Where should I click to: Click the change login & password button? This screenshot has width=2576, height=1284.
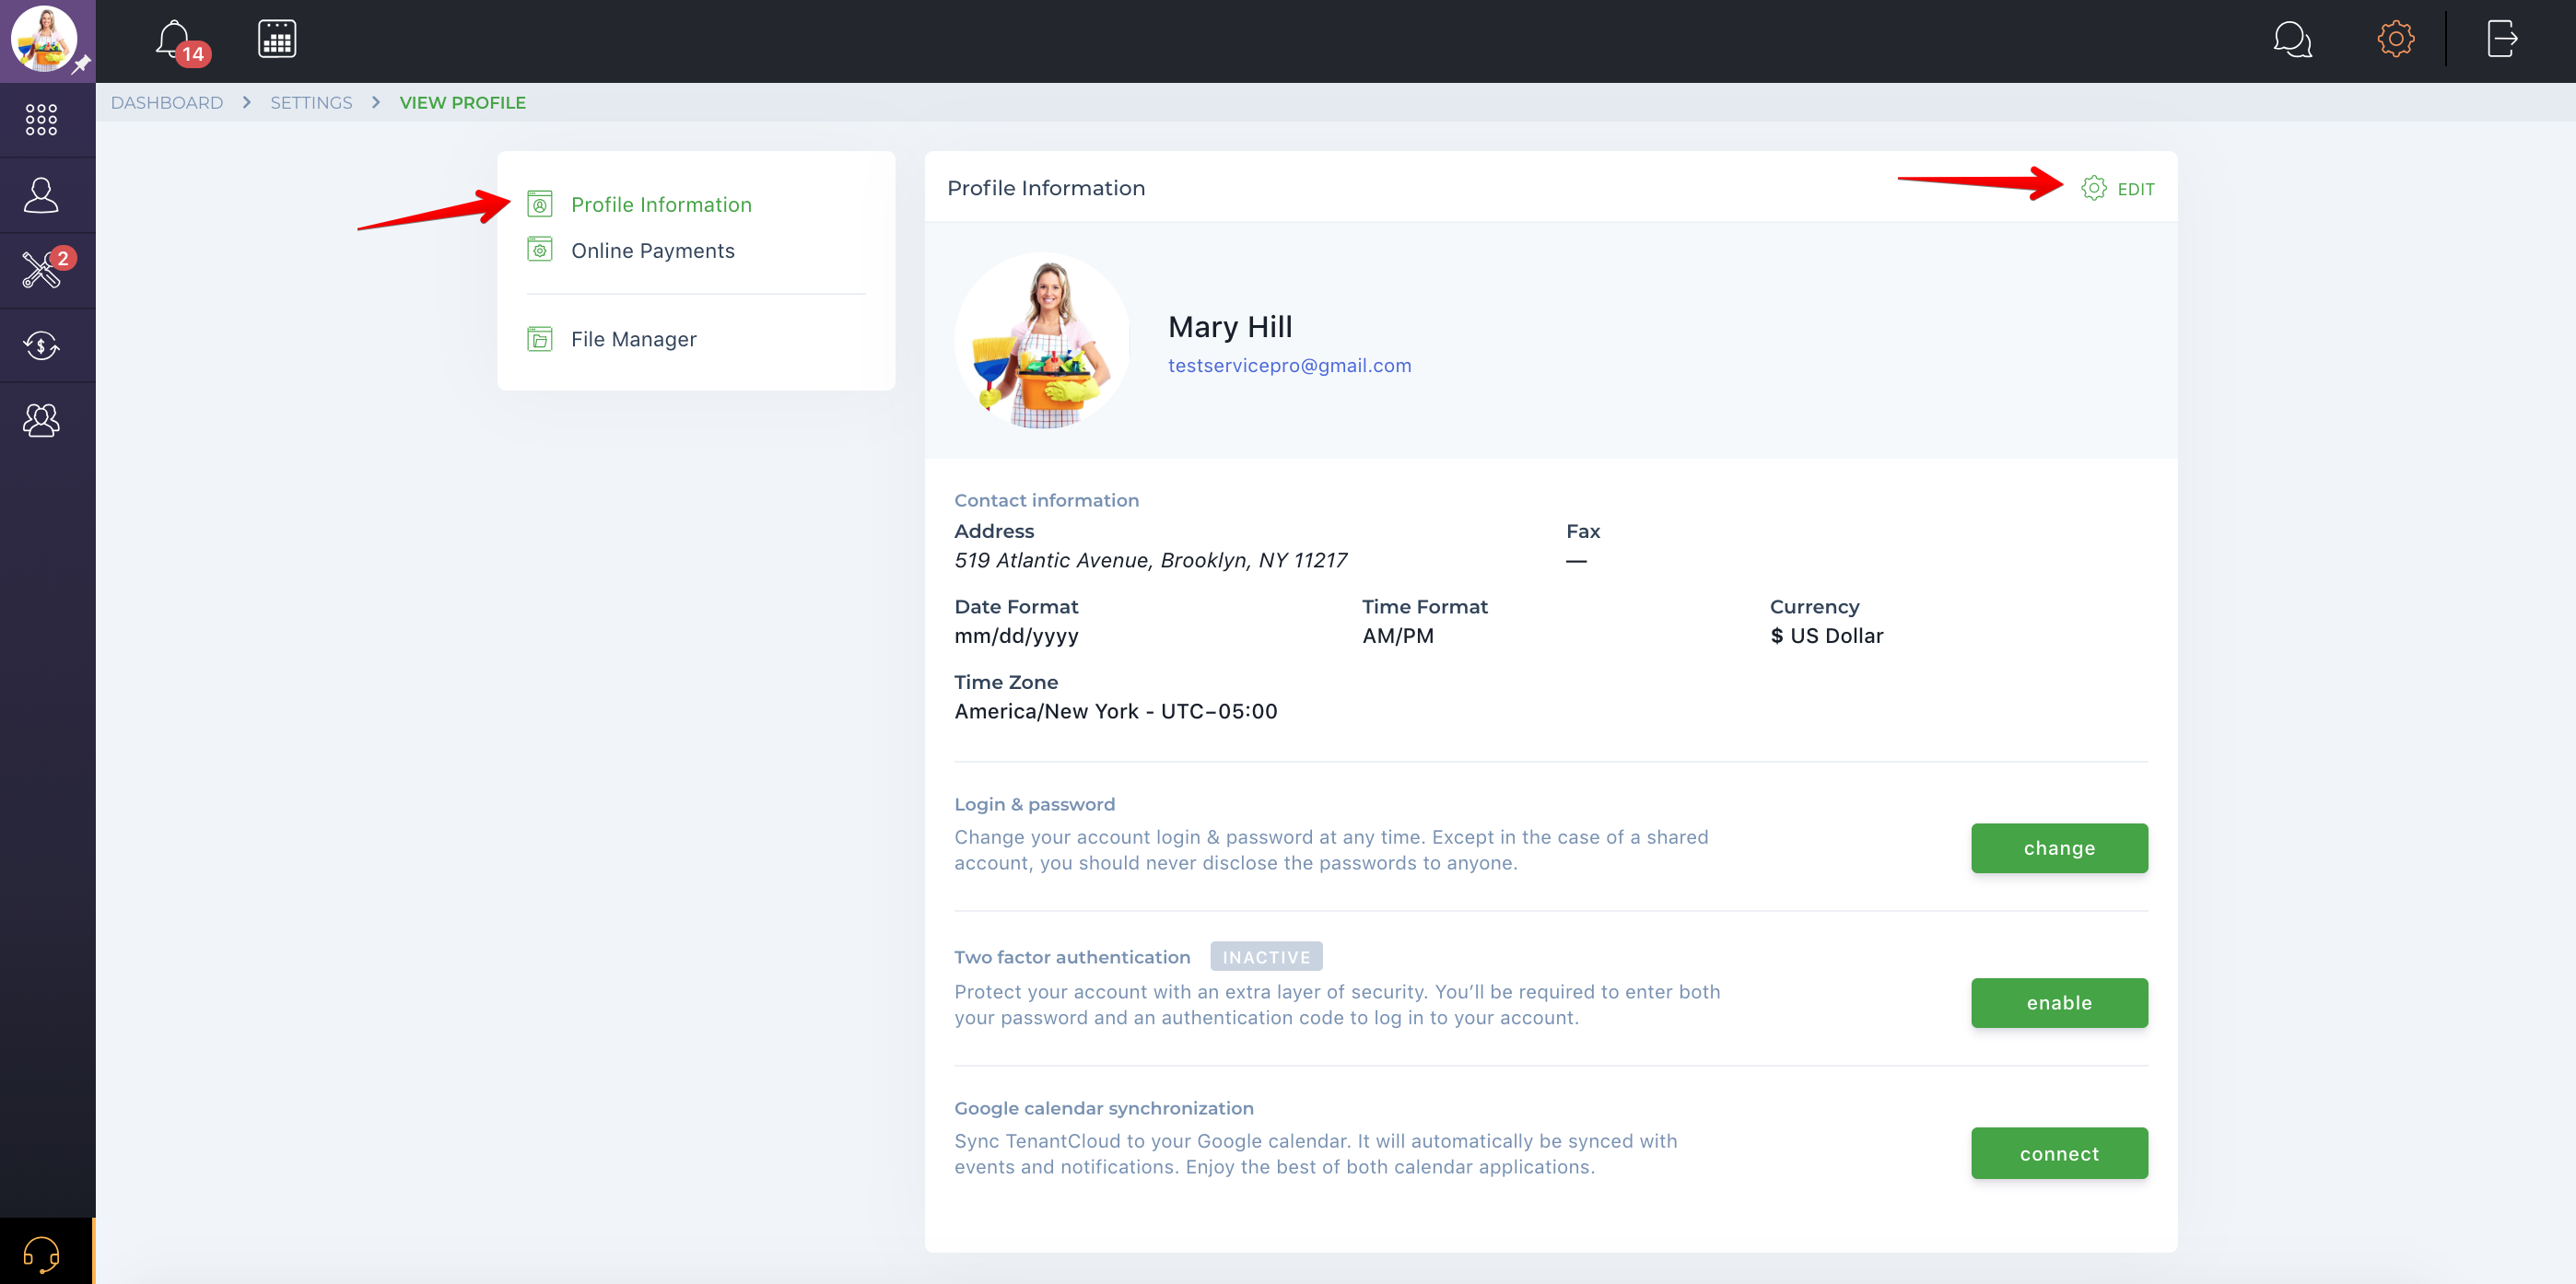click(x=2058, y=848)
